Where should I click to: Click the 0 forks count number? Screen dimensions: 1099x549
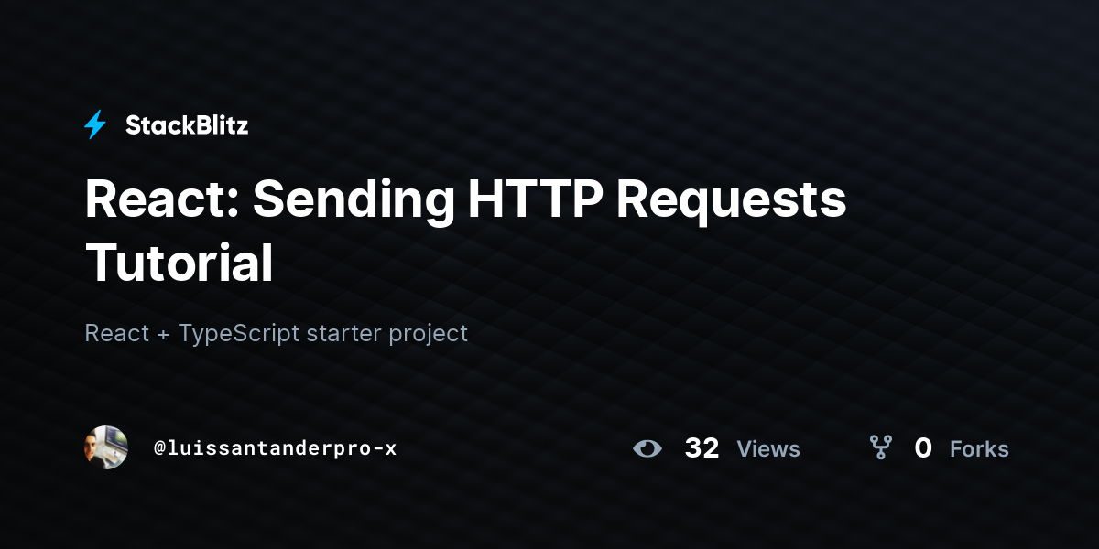pyautogui.click(x=923, y=448)
